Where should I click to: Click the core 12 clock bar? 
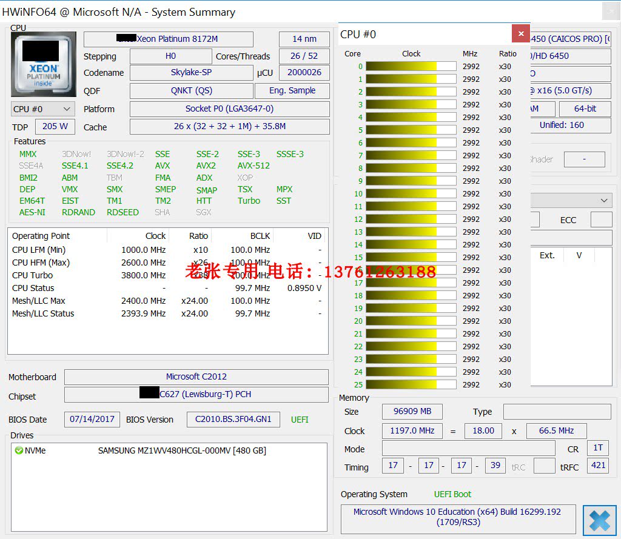411,219
